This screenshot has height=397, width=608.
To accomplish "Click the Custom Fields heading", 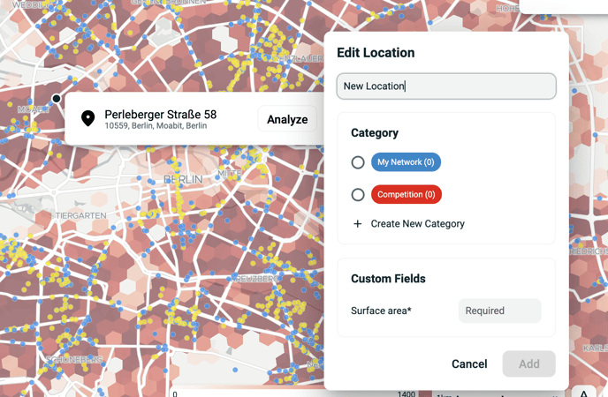I will pos(388,279).
